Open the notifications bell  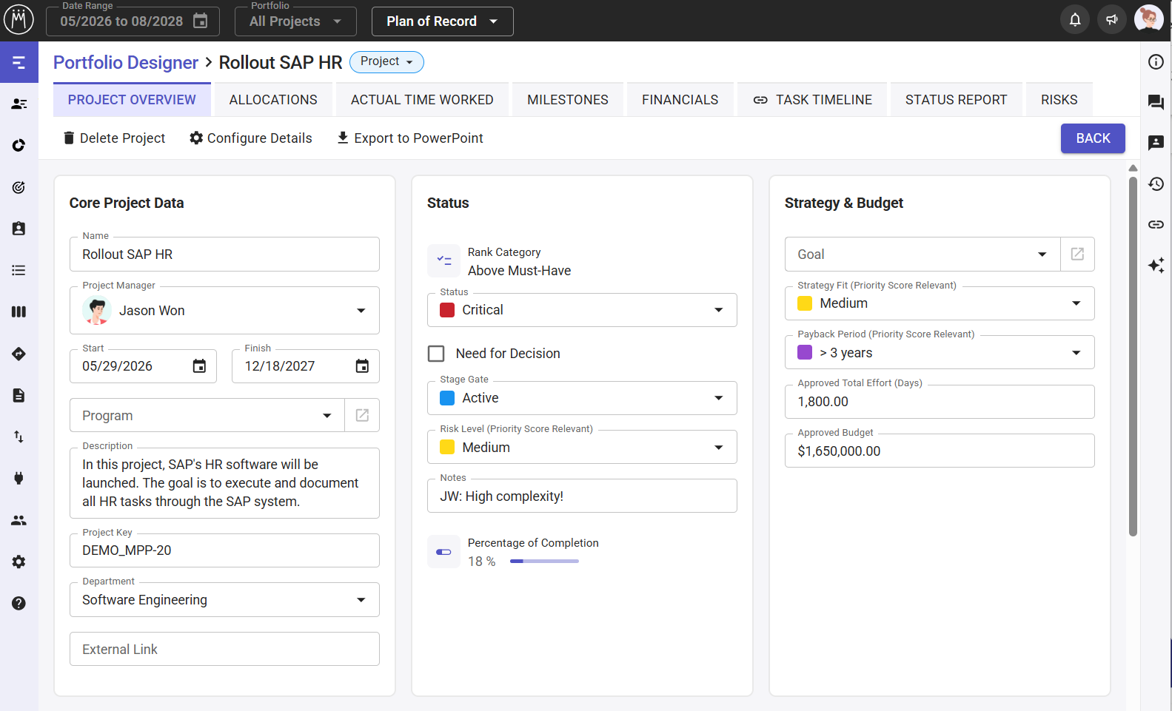(1075, 20)
